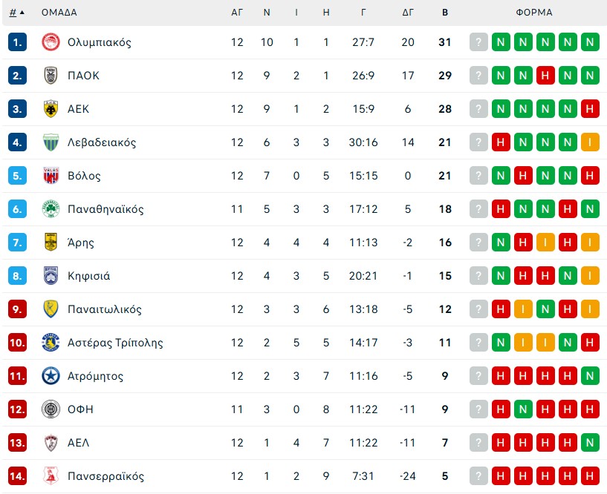Open the Πανσερραϊκός team link

point(106,476)
